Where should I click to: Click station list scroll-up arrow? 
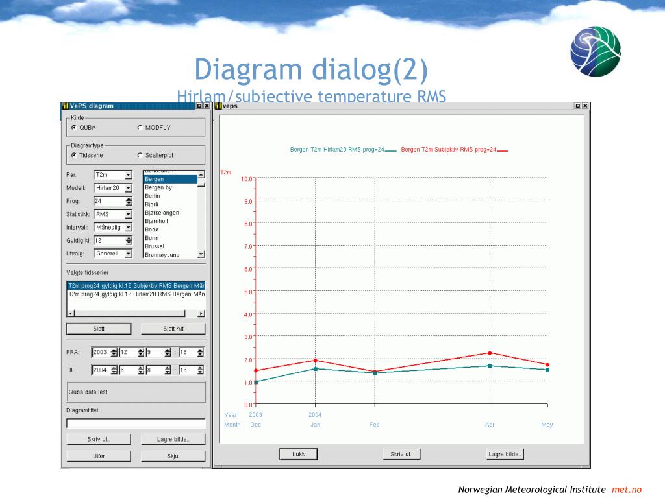point(201,174)
